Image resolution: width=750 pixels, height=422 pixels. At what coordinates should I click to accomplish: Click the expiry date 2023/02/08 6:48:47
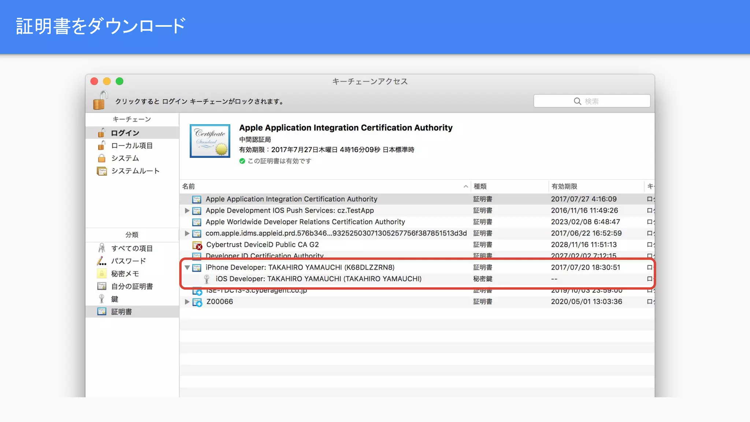click(x=586, y=222)
